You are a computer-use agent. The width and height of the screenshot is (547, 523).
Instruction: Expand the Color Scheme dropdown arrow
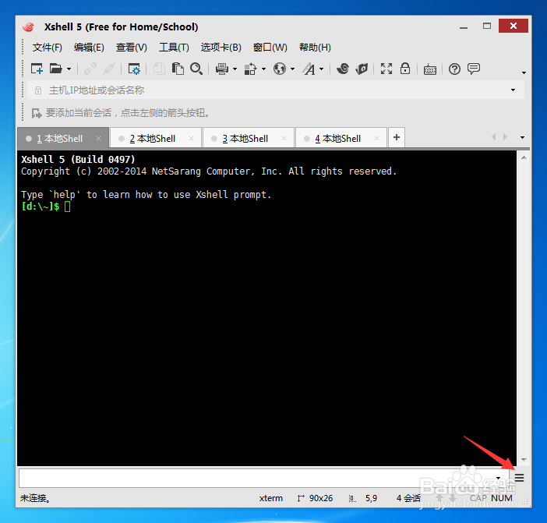tap(263, 69)
